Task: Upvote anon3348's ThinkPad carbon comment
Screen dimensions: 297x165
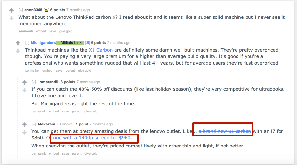Action: point(11,11)
